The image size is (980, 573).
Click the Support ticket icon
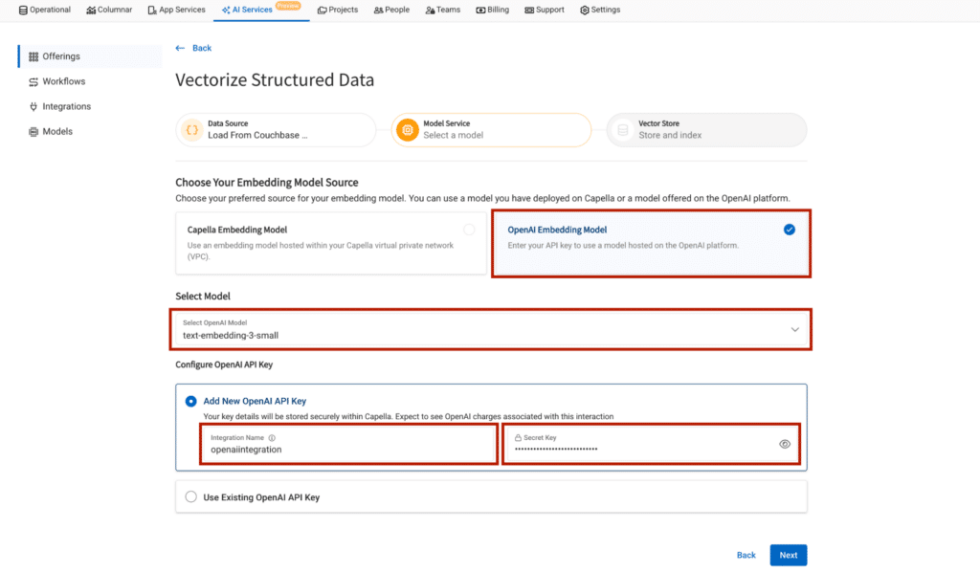pyautogui.click(x=529, y=10)
